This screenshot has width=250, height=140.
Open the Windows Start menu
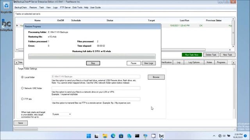(x=89, y=136)
